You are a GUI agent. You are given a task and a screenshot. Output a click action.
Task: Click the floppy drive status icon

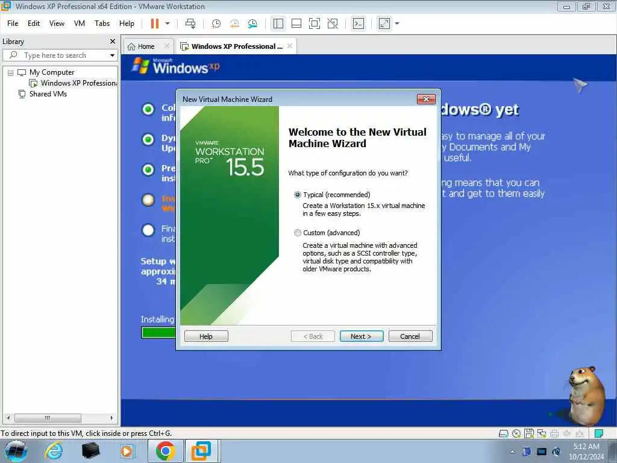(x=529, y=433)
